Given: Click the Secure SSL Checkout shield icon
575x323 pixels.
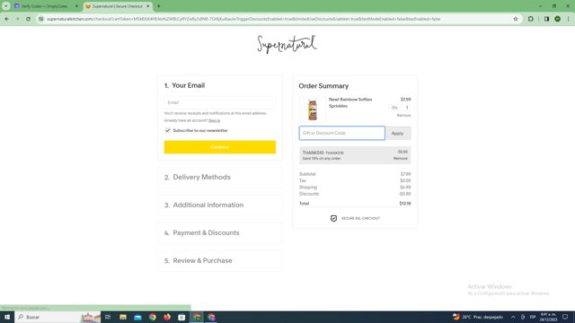Looking at the screenshot, I should click(x=333, y=218).
